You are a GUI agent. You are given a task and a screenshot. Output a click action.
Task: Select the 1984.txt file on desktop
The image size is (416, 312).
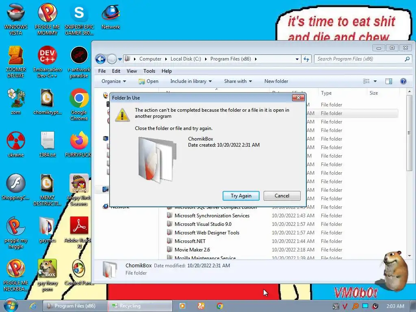[x=47, y=144]
